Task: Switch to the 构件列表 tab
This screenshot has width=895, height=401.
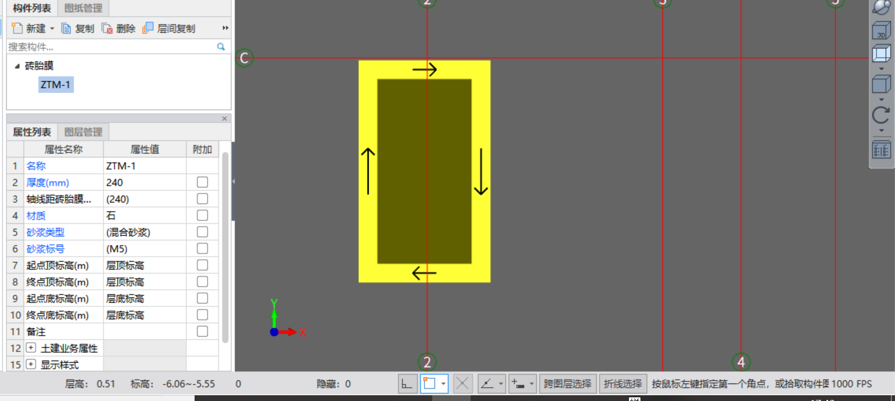Action: [x=32, y=8]
